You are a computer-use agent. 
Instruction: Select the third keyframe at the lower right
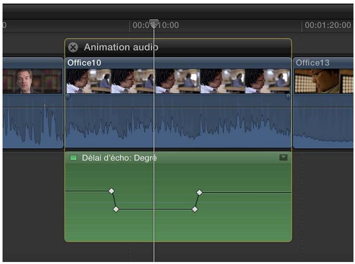(x=195, y=209)
